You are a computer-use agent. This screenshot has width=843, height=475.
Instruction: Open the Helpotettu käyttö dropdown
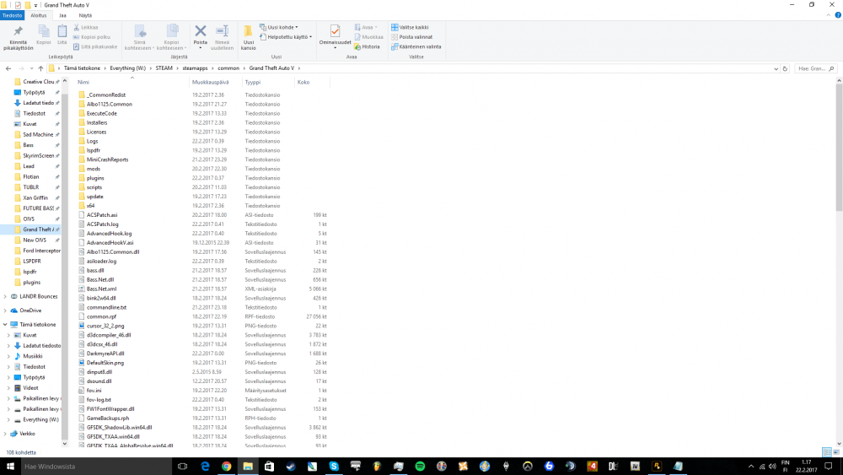point(286,37)
